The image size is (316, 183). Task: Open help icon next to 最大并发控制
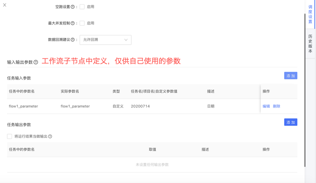coord(73,23)
